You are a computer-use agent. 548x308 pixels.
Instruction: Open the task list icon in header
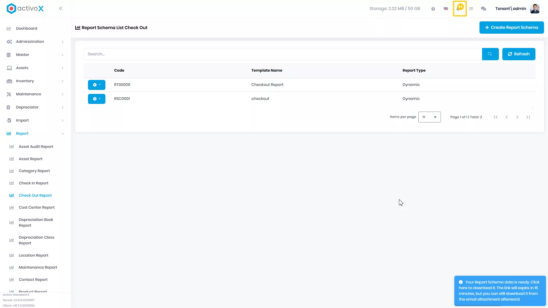(x=471, y=9)
